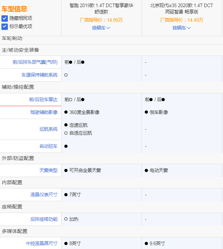
Task: Open the 前/后排头部气囊(气帘) parameter link
Action: pyautogui.click(x=35, y=62)
